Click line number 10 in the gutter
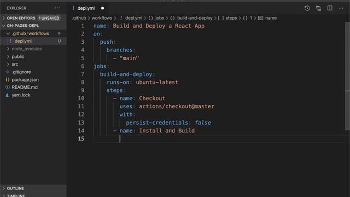 81,99
